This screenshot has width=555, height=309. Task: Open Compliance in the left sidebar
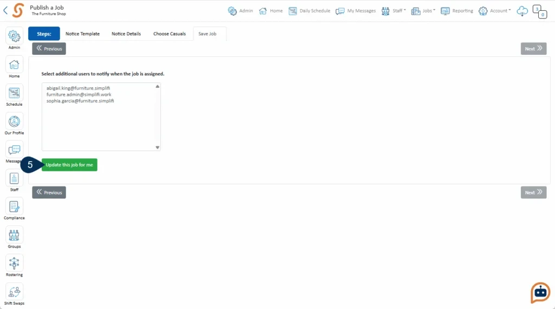coord(14,209)
